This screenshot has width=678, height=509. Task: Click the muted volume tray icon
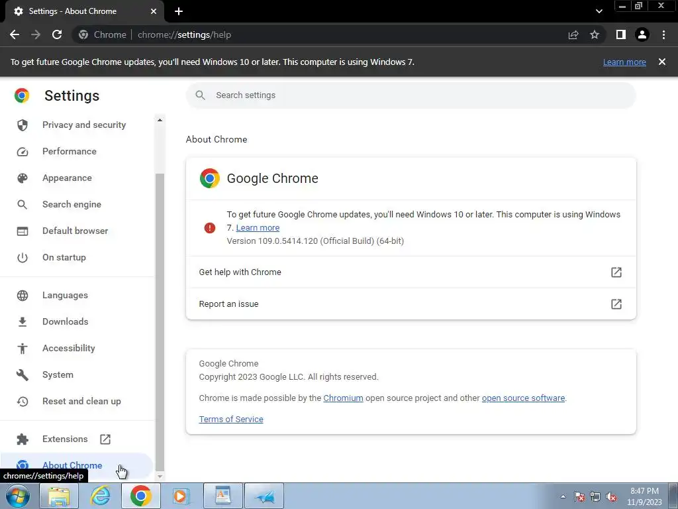pos(611,496)
